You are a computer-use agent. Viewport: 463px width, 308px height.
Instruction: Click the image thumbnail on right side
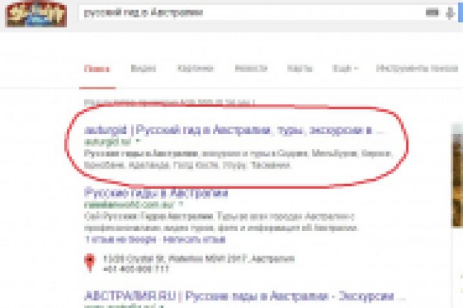[x=457, y=176]
